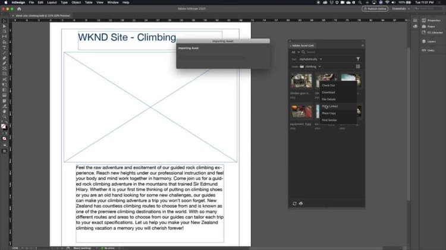Click the Asset Link search magnifier
446x250 pixels.
(x=303, y=52)
